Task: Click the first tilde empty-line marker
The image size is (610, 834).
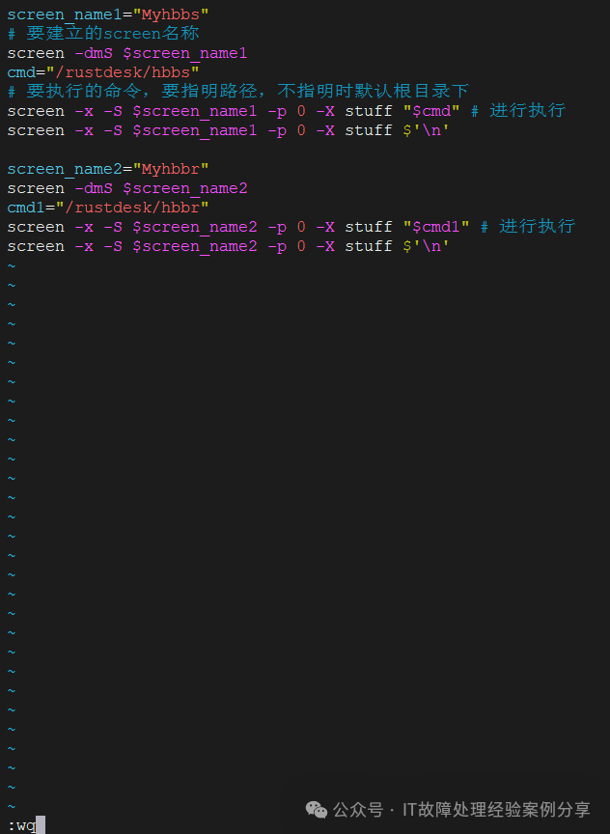Action: coord(12,266)
